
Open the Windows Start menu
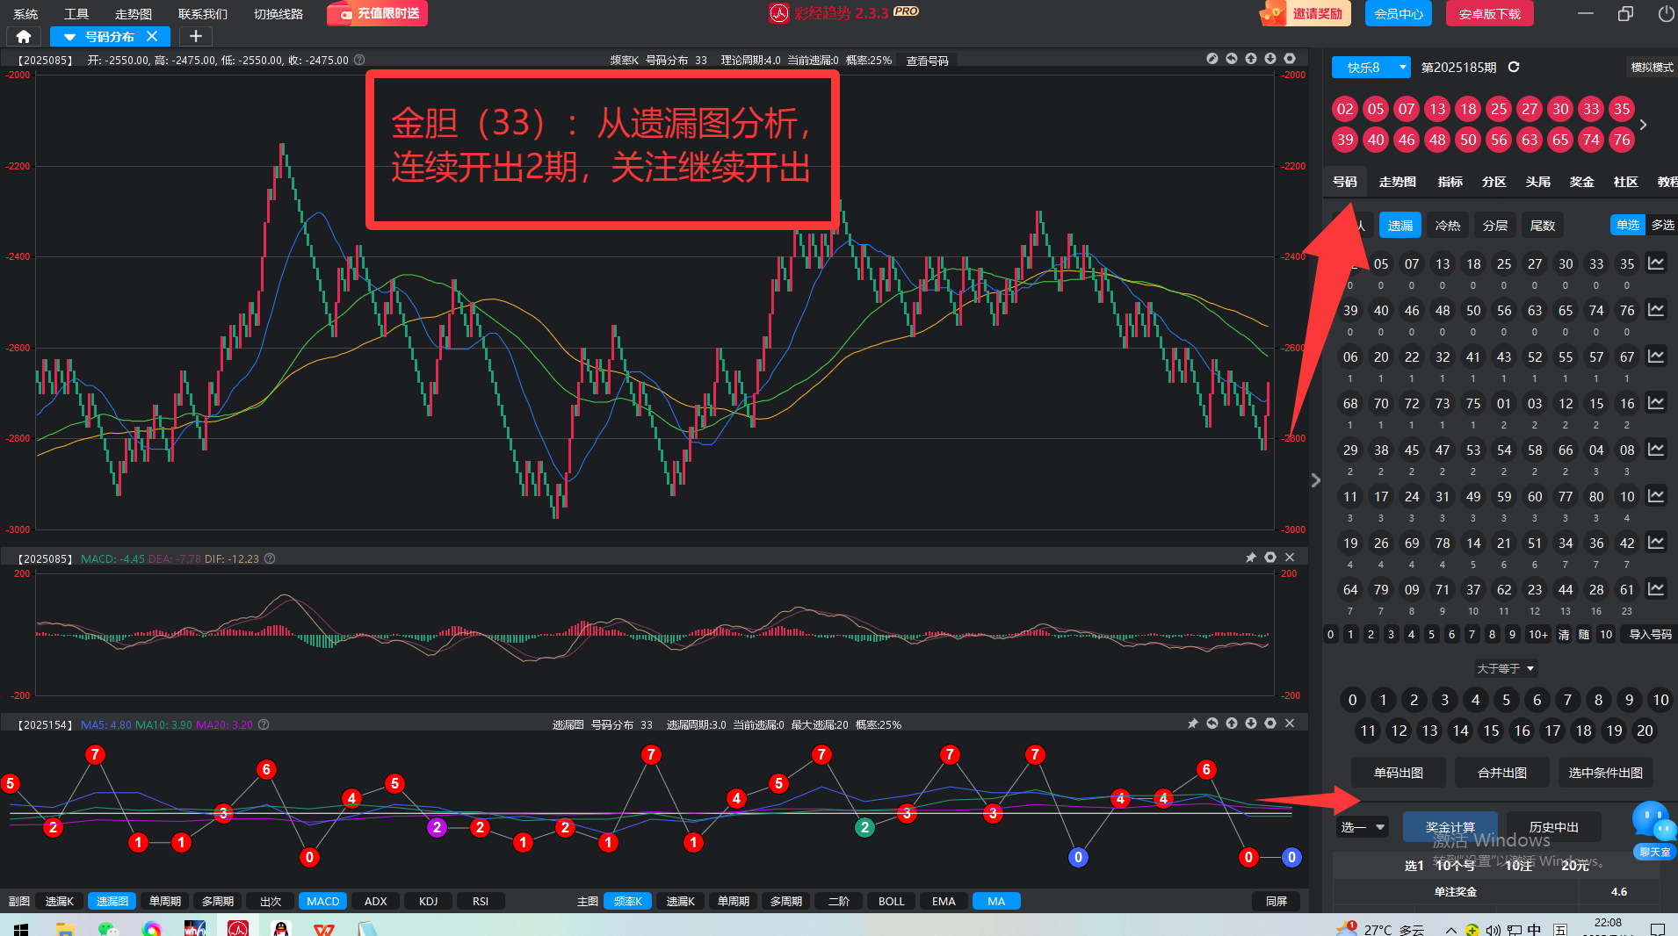click(x=21, y=929)
